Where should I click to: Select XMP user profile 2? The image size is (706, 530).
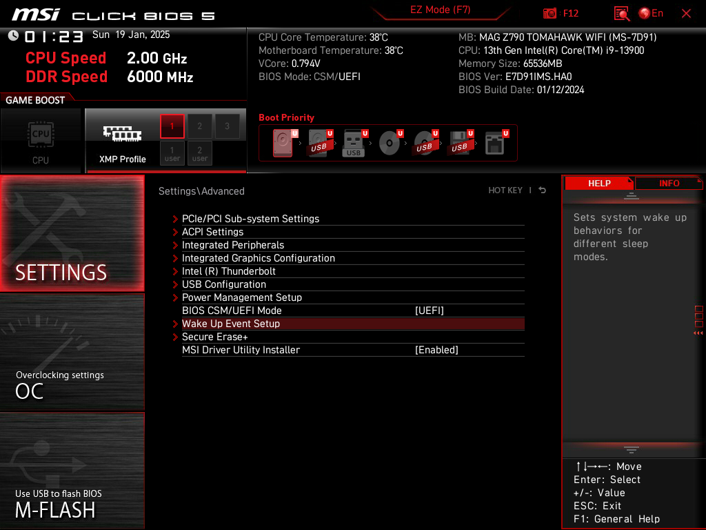click(x=199, y=153)
